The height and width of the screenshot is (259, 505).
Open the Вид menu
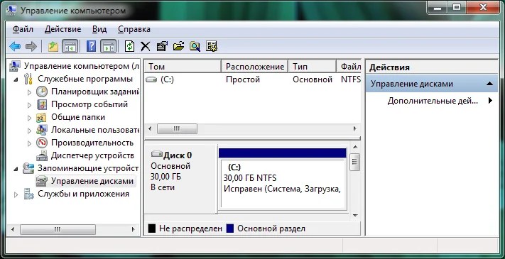click(99, 29)
